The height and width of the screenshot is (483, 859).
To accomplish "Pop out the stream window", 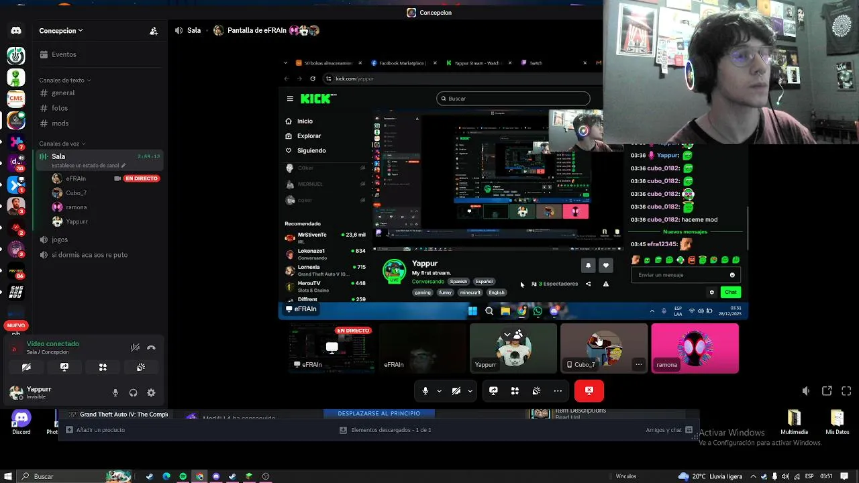I will (x=827, y=391).
